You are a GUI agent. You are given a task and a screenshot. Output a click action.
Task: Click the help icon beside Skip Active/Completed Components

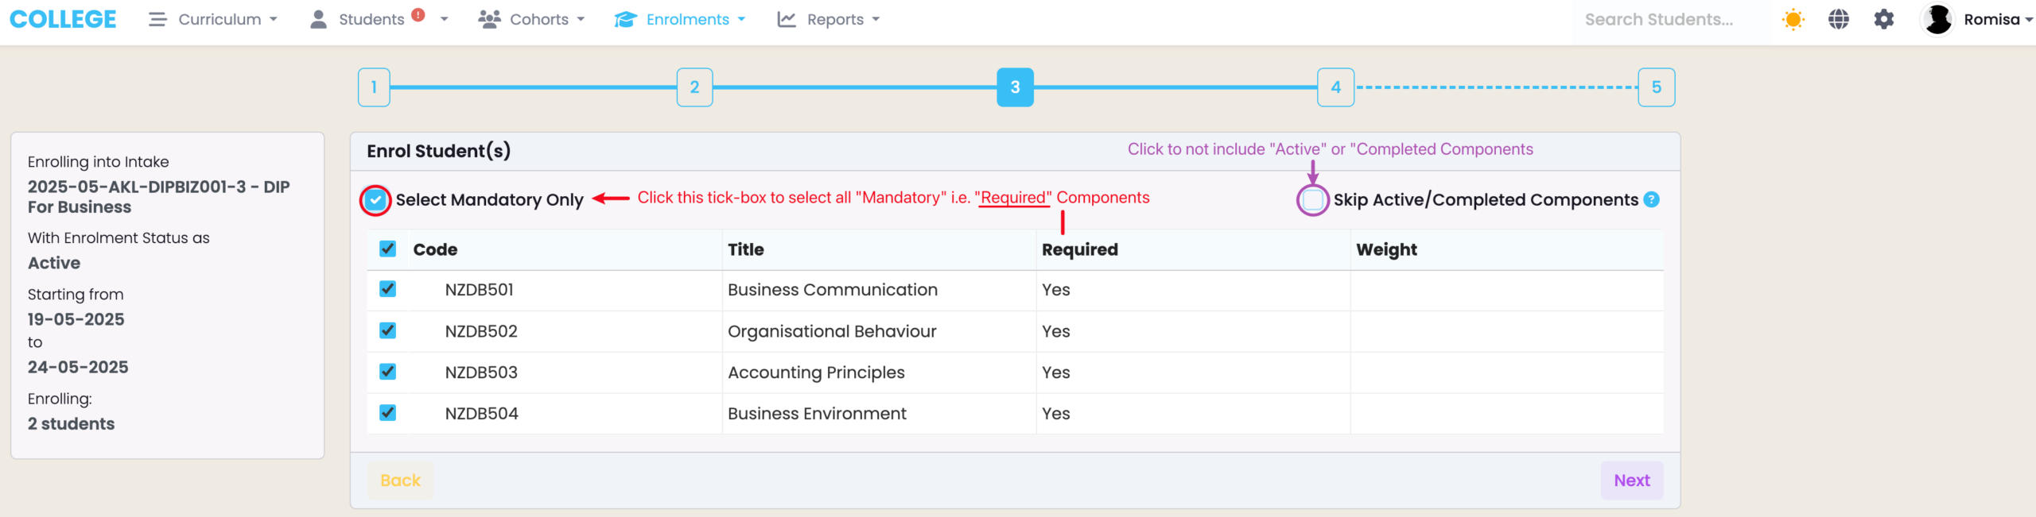tap(1652, 199)
